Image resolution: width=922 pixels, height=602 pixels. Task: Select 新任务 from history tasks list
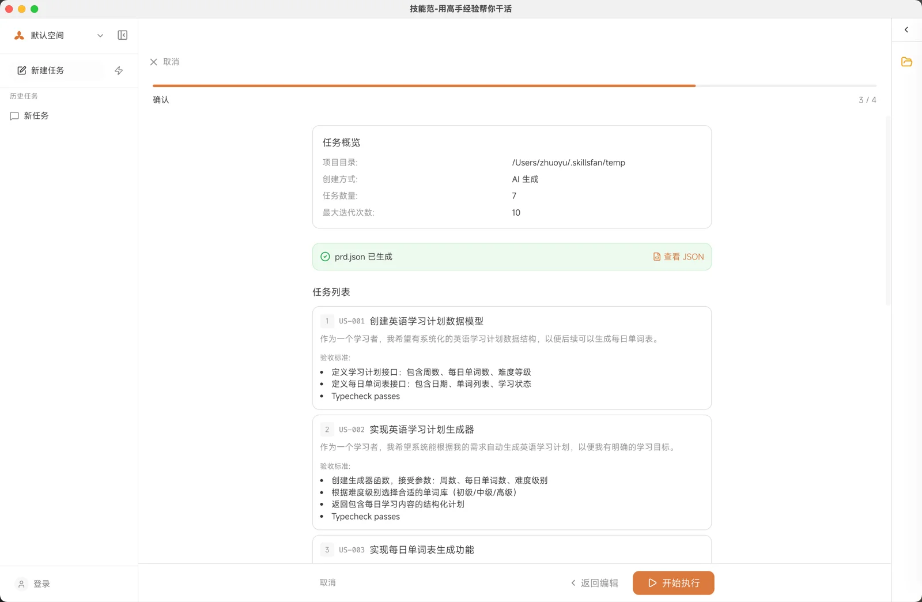click(36, 116)
